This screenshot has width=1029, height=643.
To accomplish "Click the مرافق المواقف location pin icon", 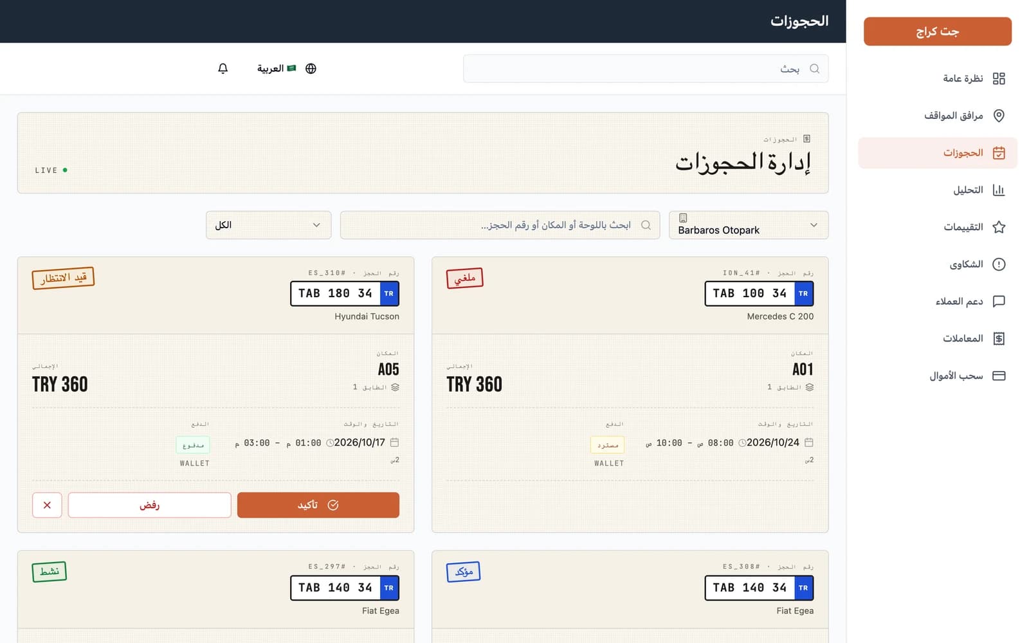I will [x=999, y=116].
